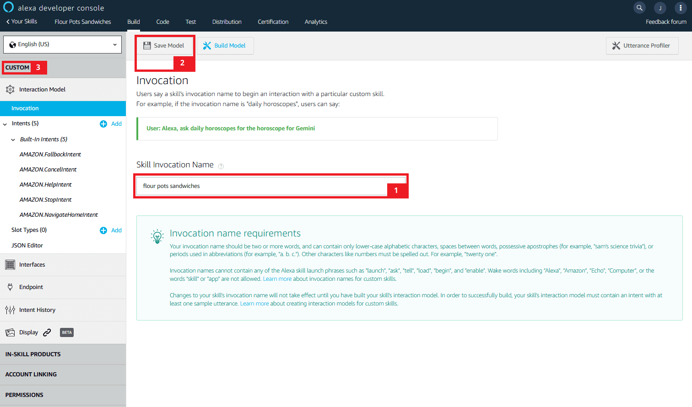The height and width of the screenshot is (407, 692).
Task: Click the plus icon beside Slot Types
Action: tap(103, 230)
